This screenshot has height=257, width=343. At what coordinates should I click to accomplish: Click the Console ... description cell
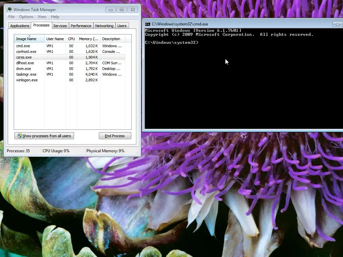click(111, 52)
